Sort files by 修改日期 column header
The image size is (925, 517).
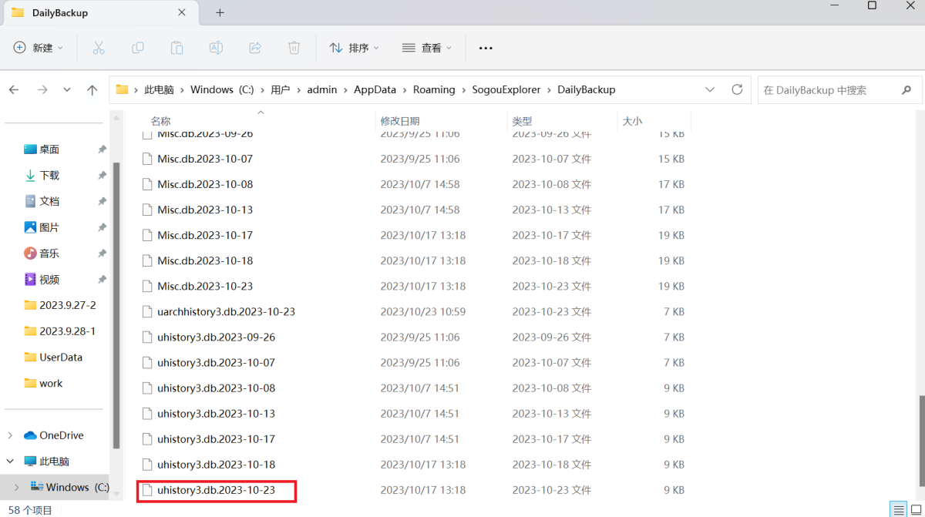tap(399, 121)
